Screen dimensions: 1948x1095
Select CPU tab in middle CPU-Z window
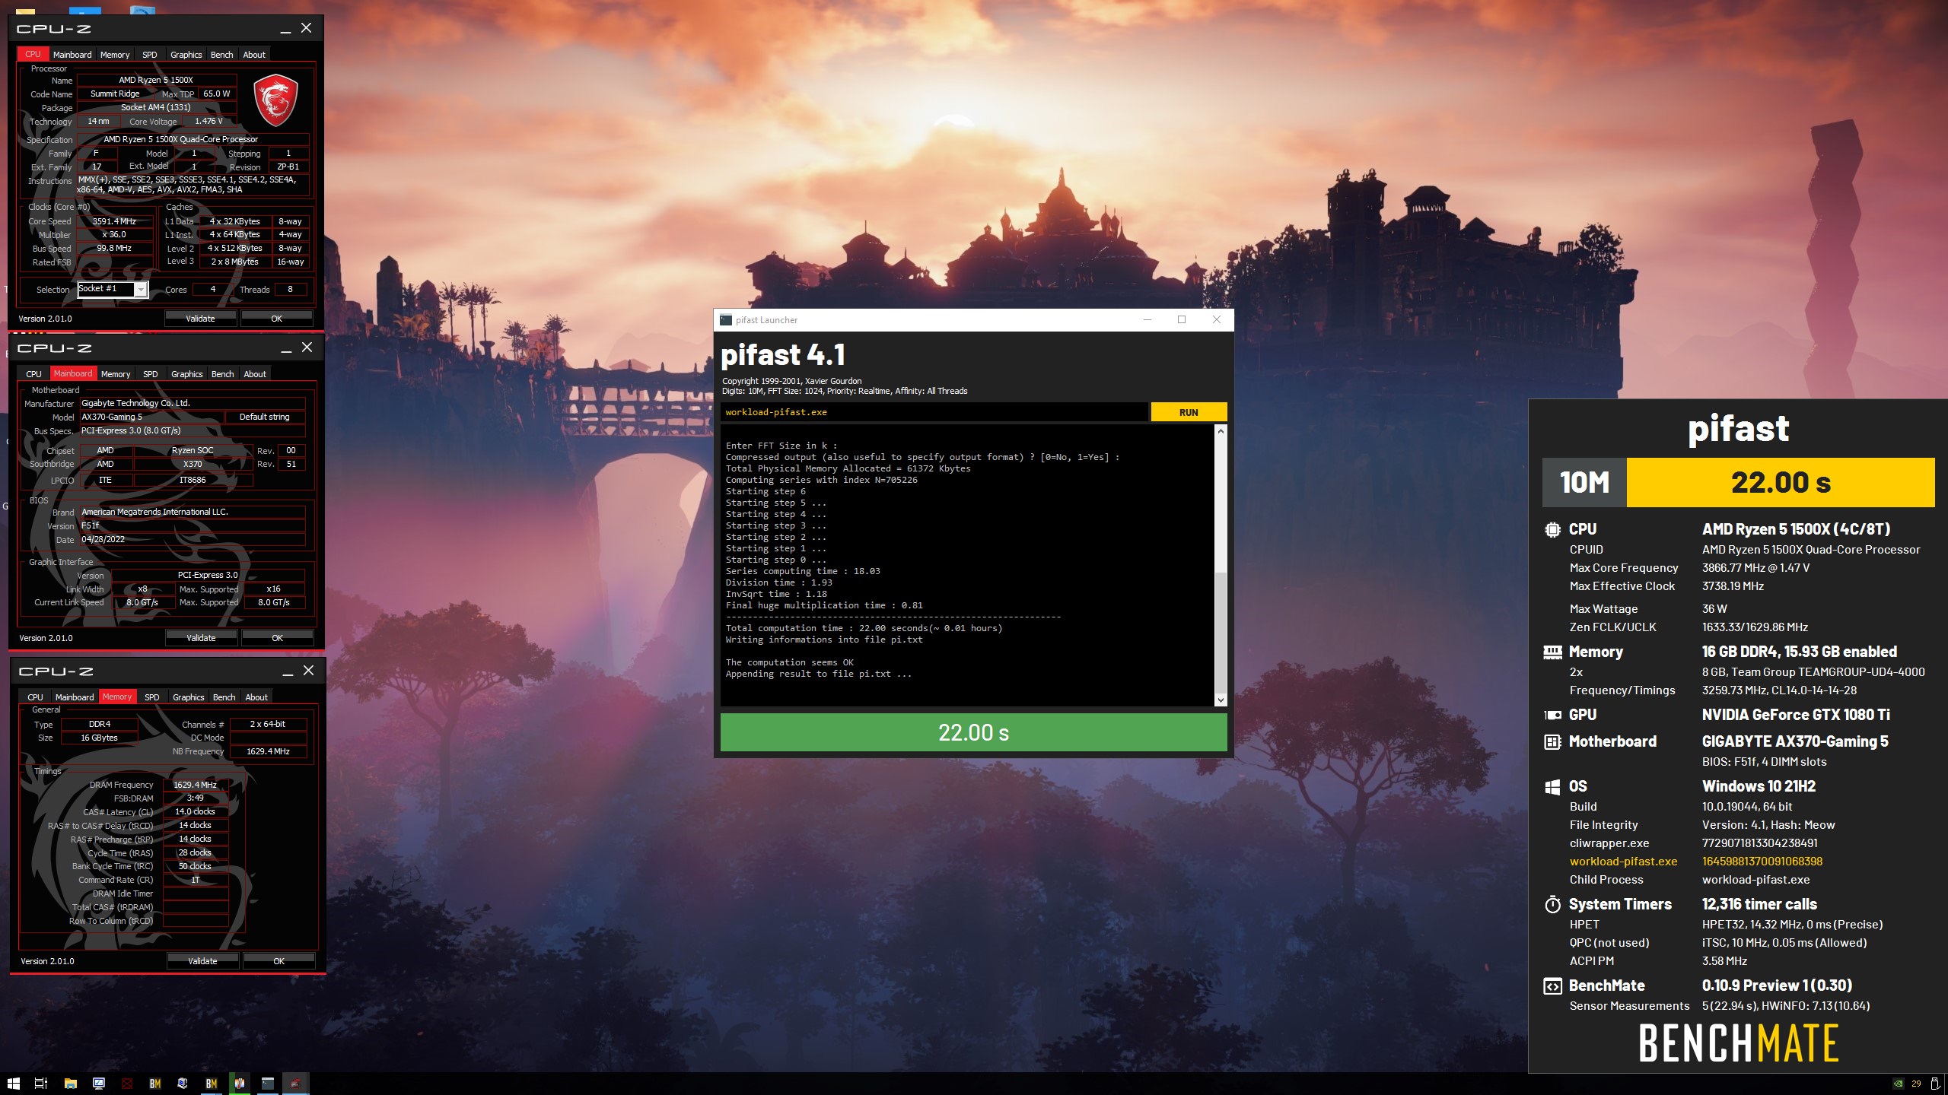[33, 374]
